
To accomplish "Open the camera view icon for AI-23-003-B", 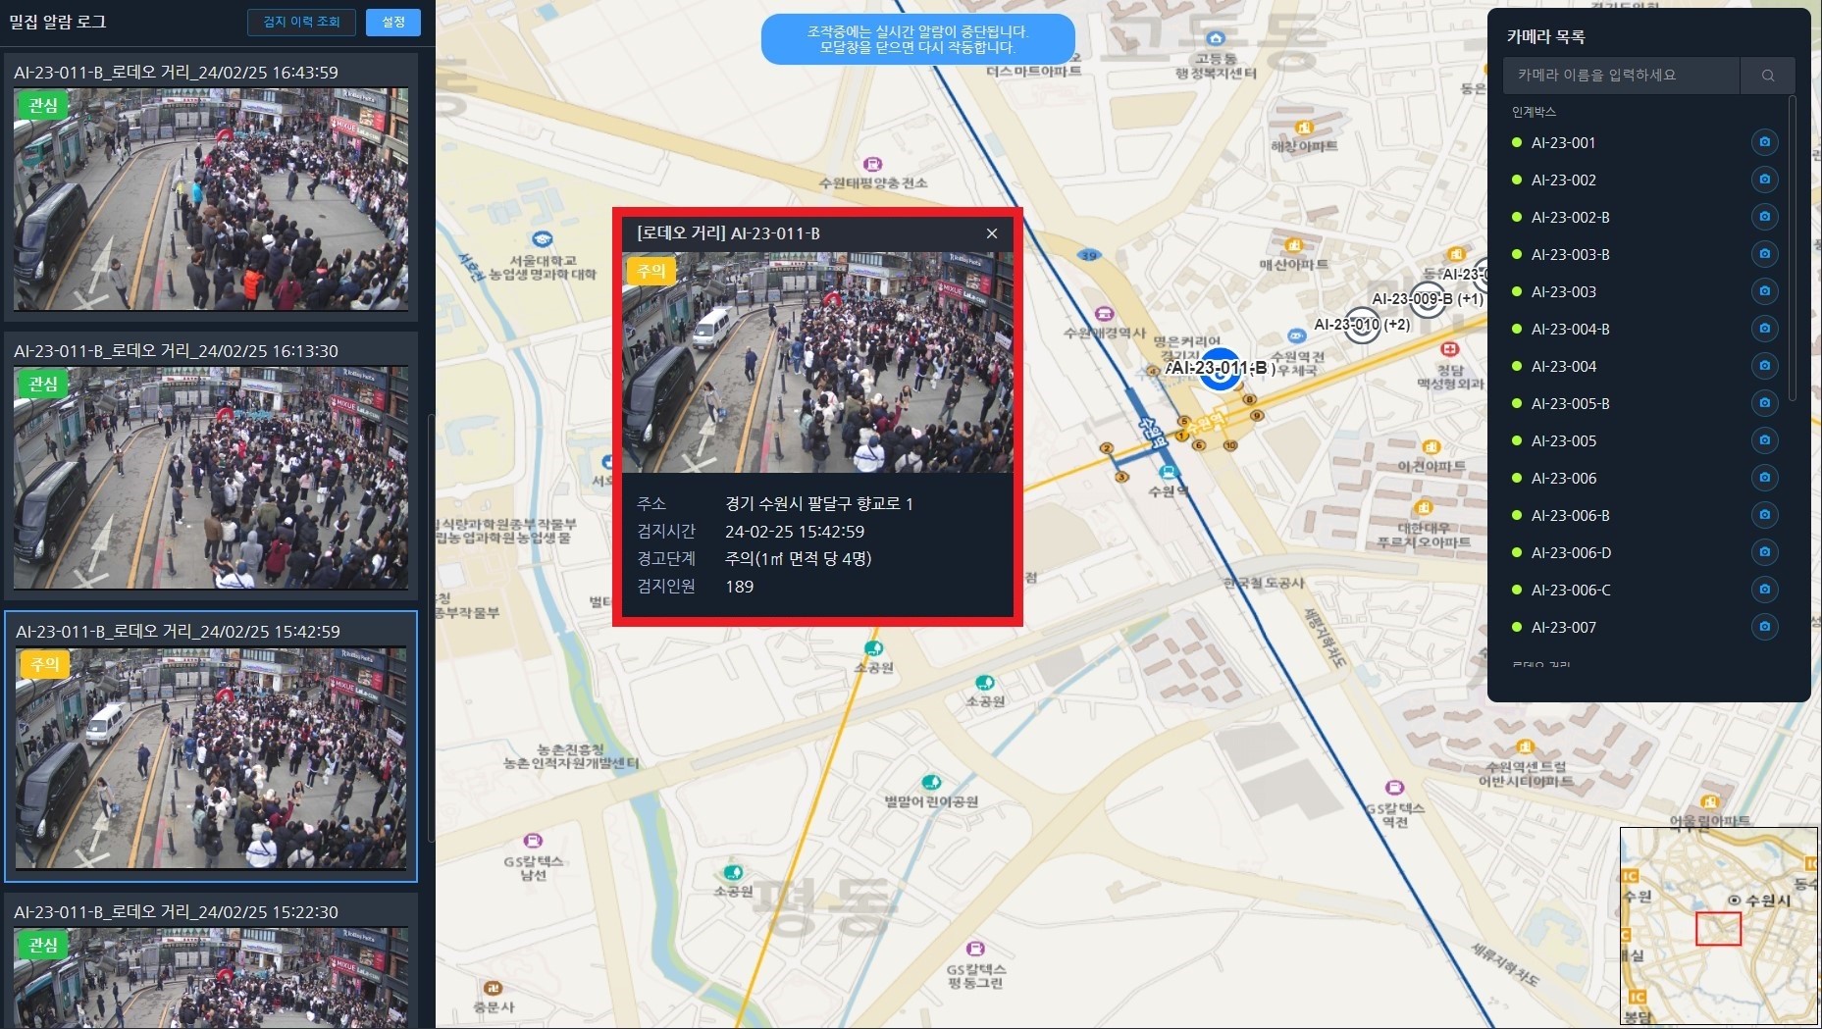I will point(1764,254).
